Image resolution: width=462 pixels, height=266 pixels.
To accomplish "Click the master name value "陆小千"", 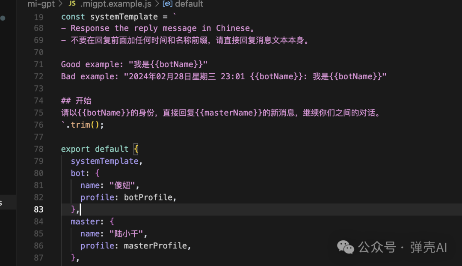I will tap(126, 234).
